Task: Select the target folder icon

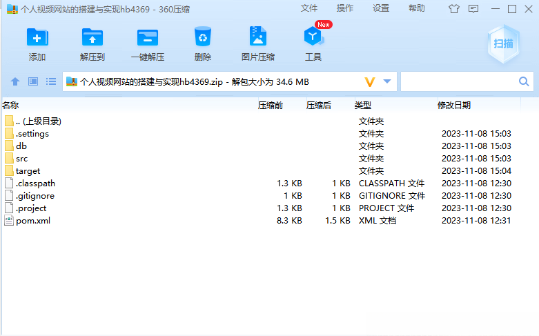Action: click(9, 170)
